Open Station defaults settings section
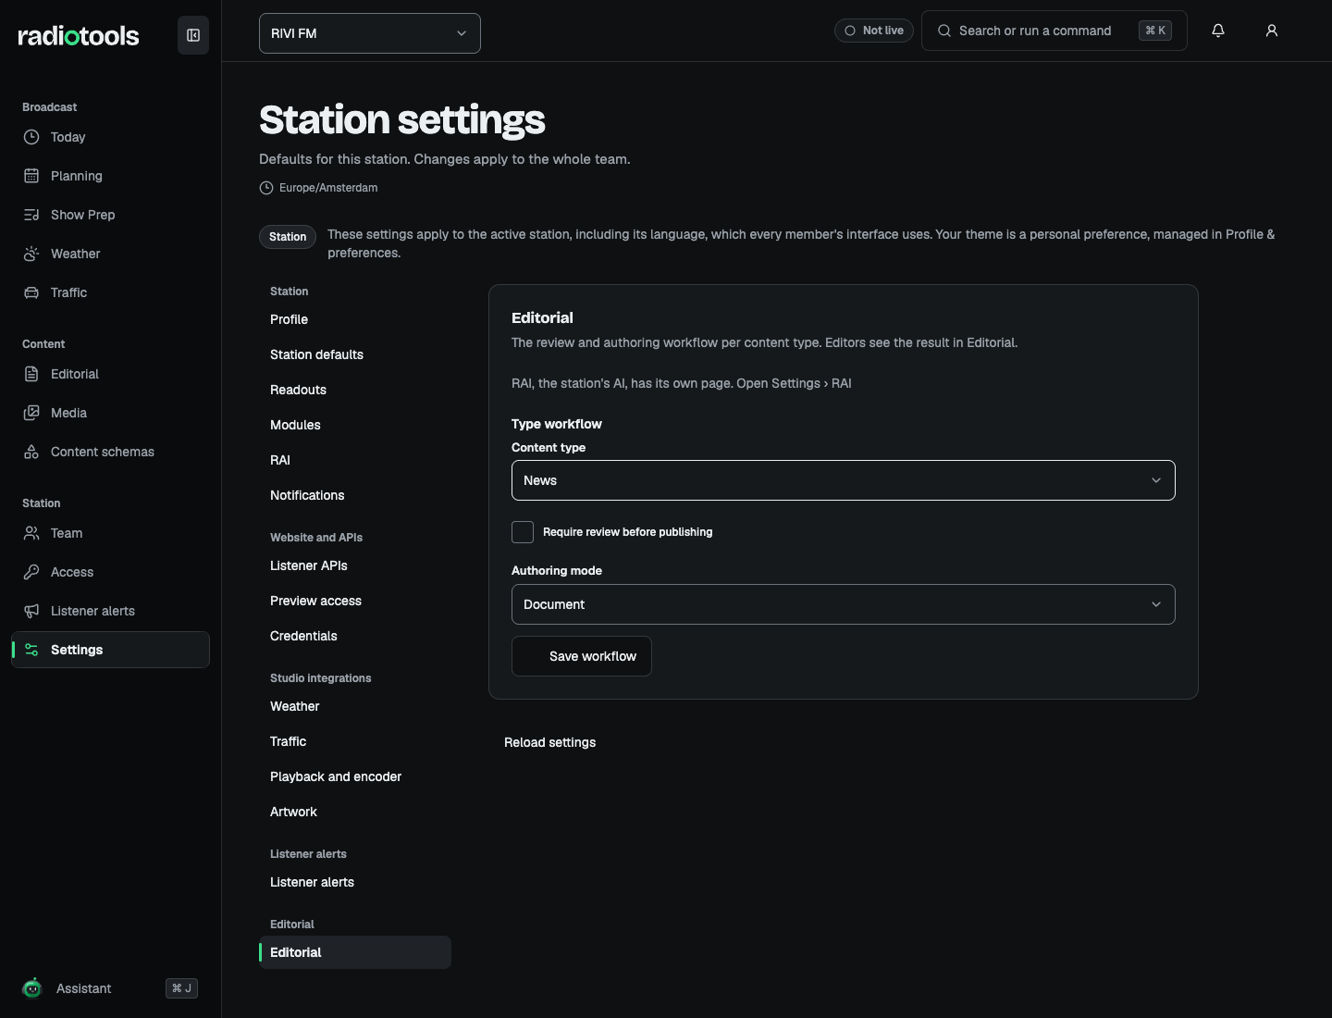 tap(355, 354)
